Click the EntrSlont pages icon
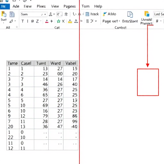This screenshot has width=164, height=164. (130, 14)
